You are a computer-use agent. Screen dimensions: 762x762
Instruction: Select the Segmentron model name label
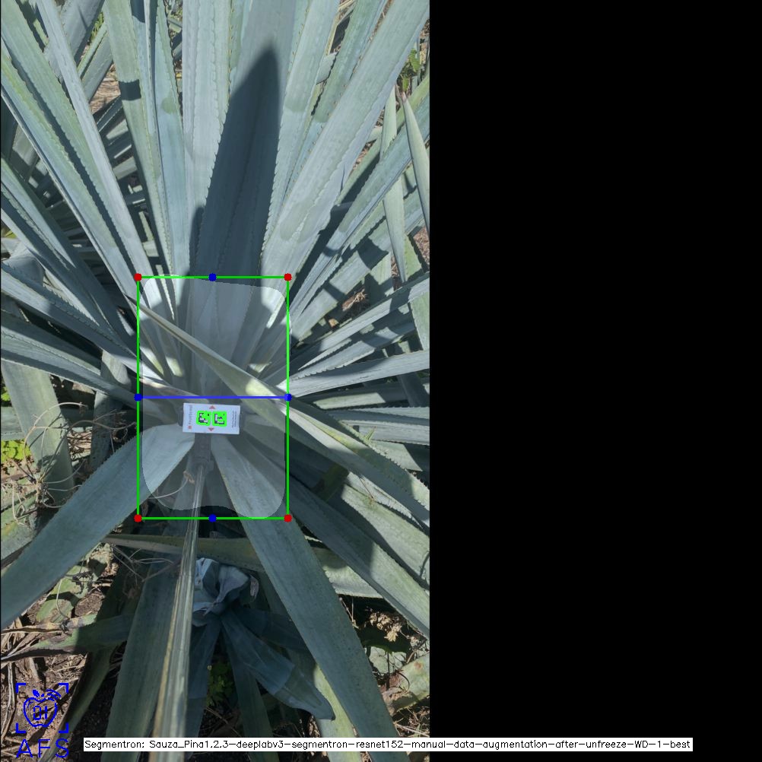pos(388,745)
